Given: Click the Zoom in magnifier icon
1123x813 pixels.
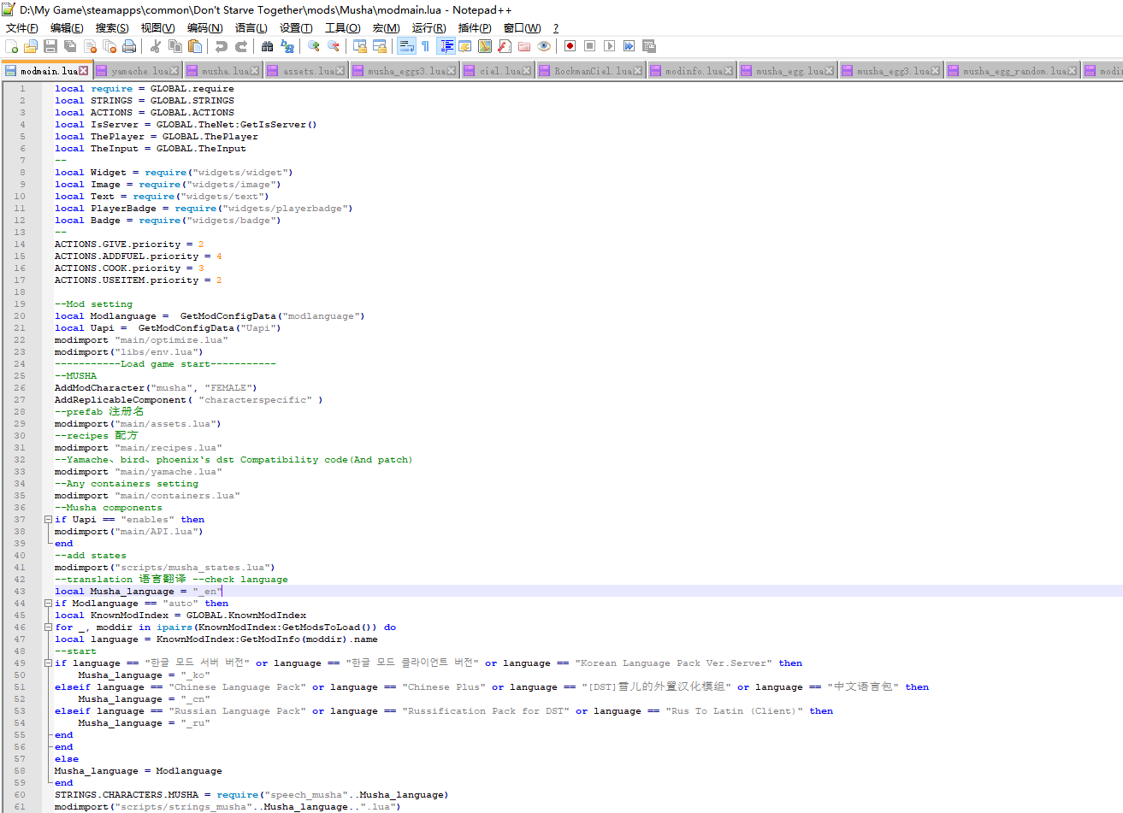Looking at the screenshot, I should coord(314,46).
